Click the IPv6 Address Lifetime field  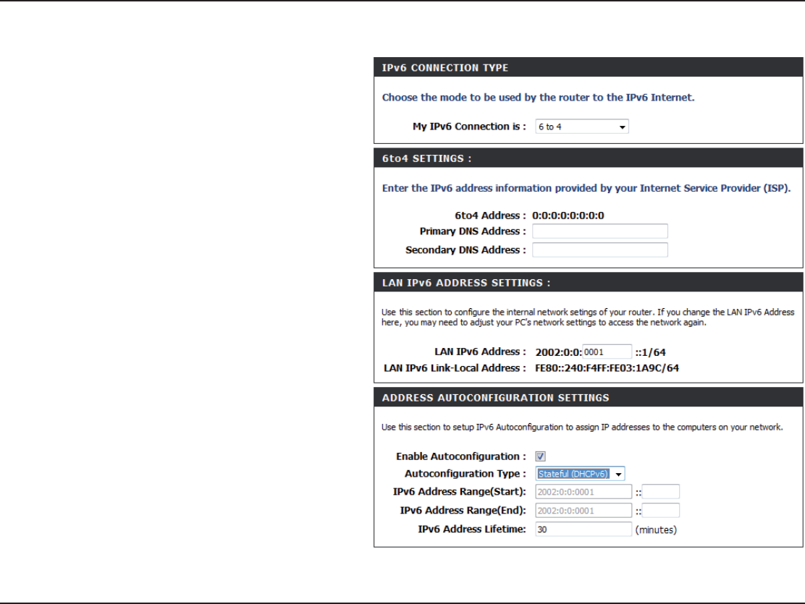[583, 529]
